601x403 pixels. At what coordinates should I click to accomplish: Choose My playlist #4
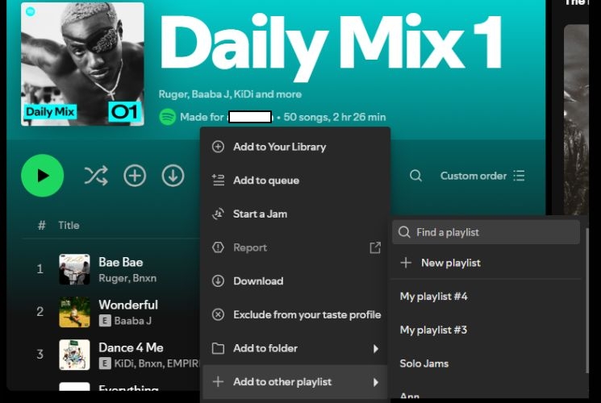coord(434,297)
